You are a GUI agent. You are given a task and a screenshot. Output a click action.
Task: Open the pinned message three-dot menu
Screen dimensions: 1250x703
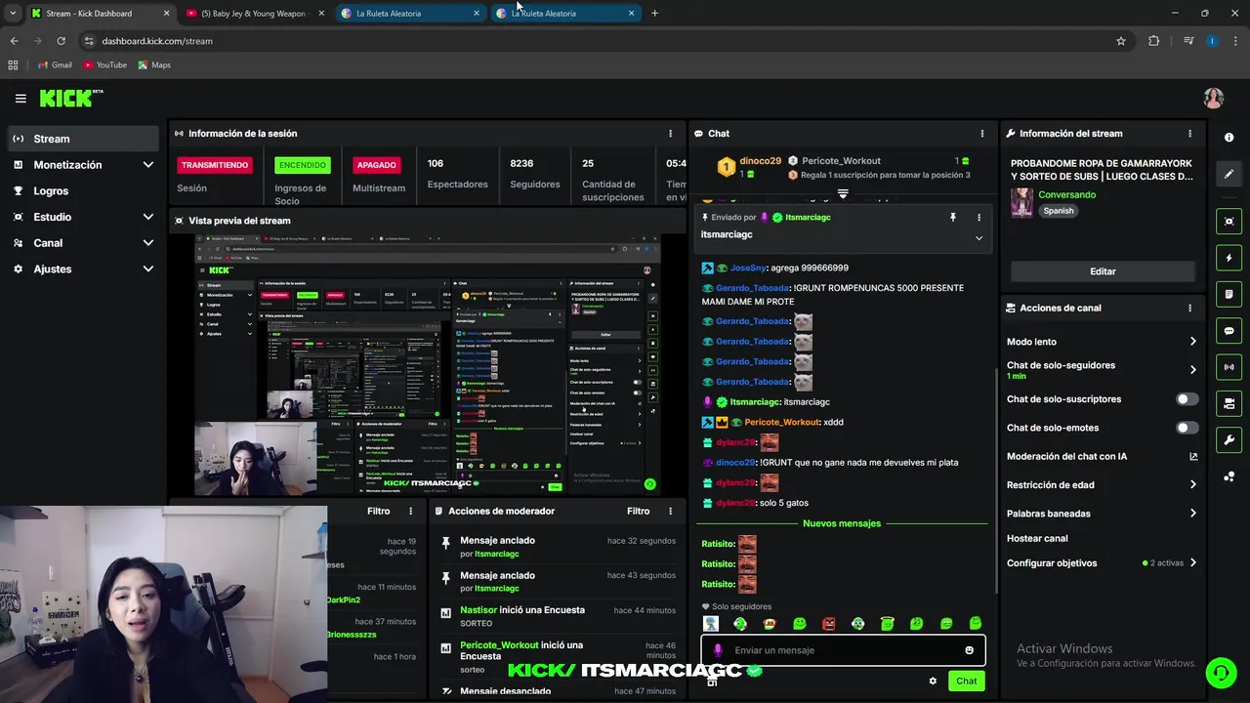tap(979, 218)
